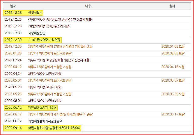Screen dimensions: 194x135
Task: Click the date 2020.06.04
Action: tap(13, 101)
